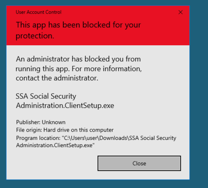Dismiss the dialog with the X icon

pyautogui.click(x=180, y=12)
